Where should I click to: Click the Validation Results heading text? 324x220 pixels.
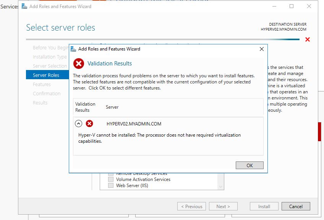[x=110, y=64]
